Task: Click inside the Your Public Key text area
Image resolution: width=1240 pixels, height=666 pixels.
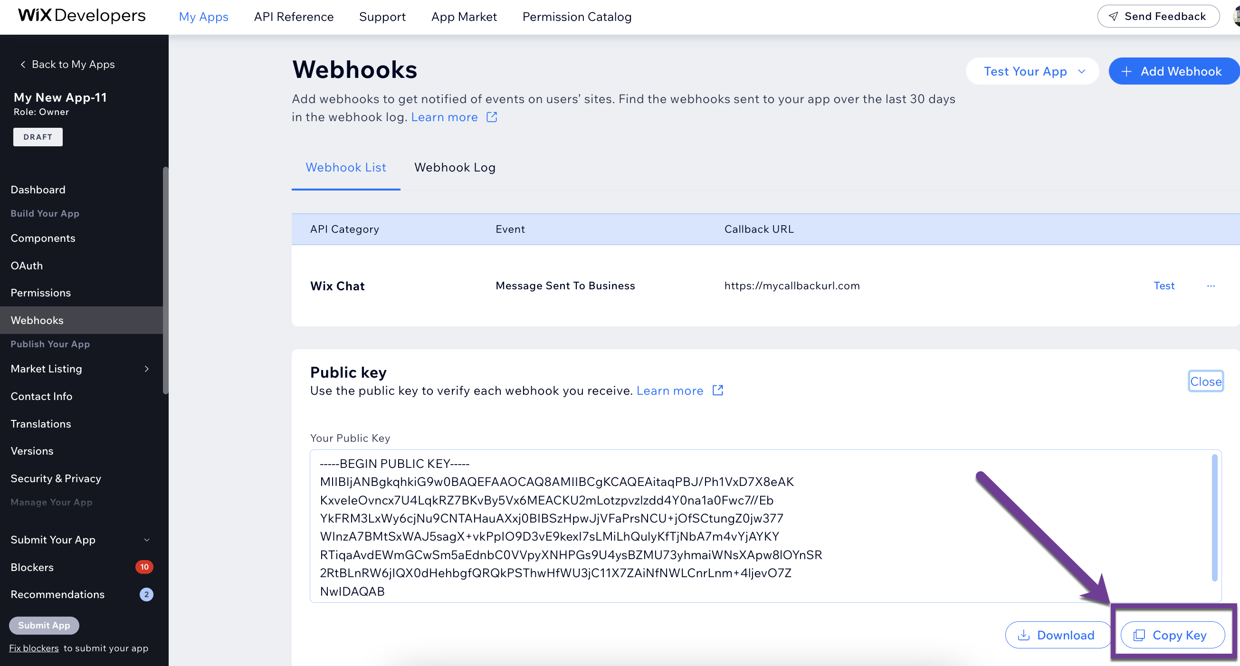Action: click(765, 526)
